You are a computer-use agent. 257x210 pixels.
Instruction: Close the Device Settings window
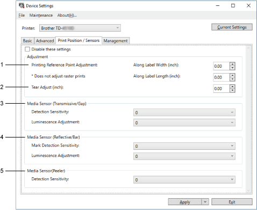click(248, 6)
